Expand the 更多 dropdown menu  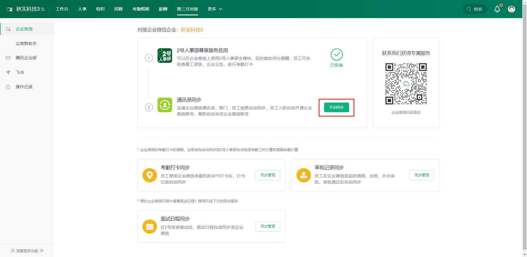[215, 9]
